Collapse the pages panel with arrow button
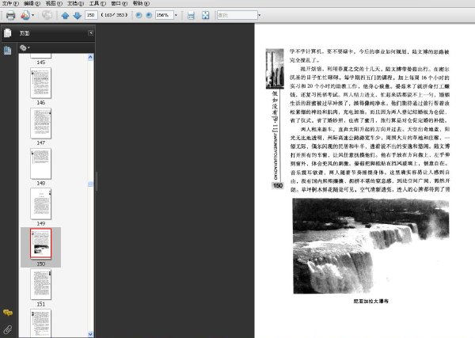This screenshot has width=475, height=338. coord(90,32)
